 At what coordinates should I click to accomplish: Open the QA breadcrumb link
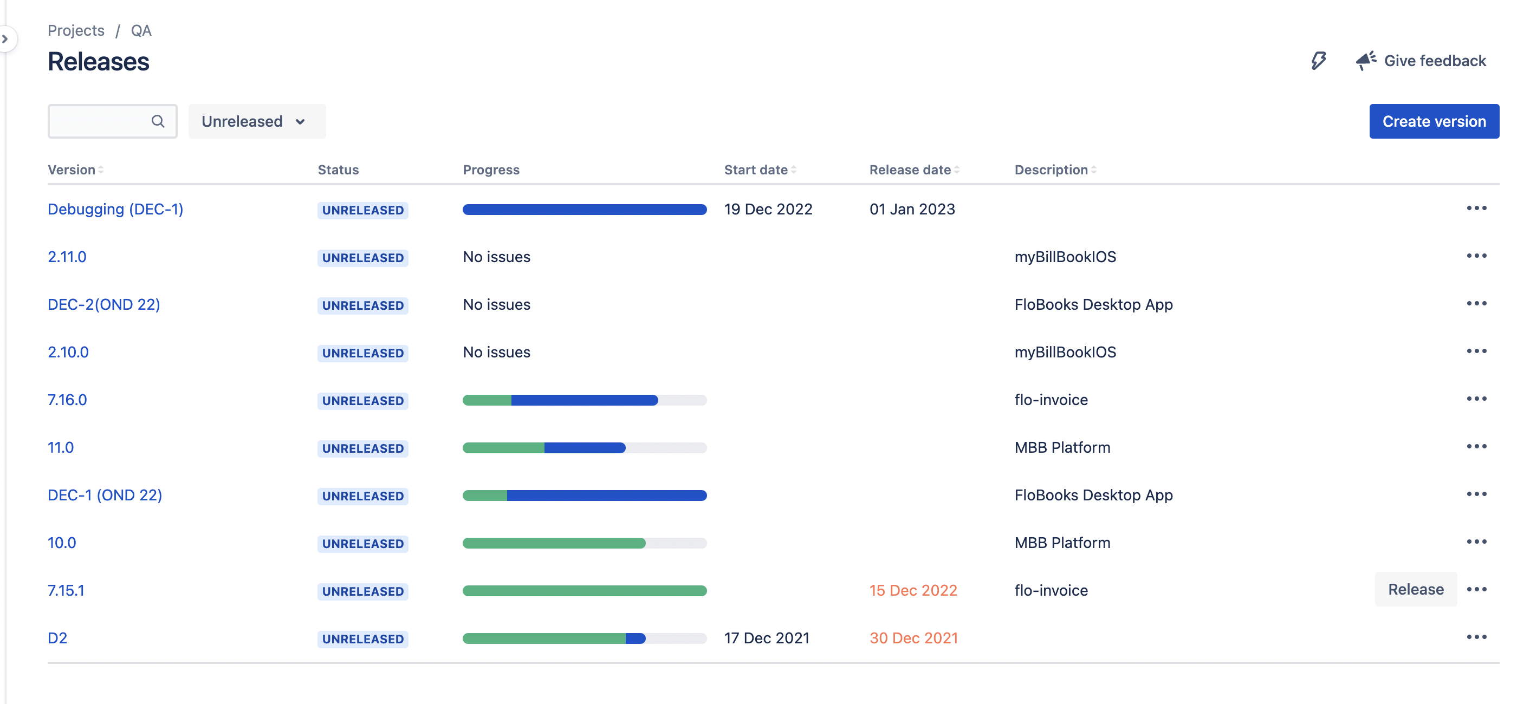(x=141, y=30)
